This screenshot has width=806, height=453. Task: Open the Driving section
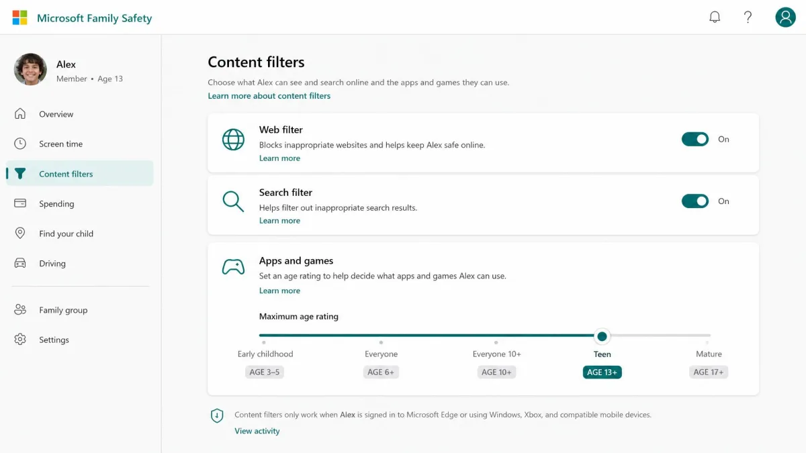click(80, 263)
